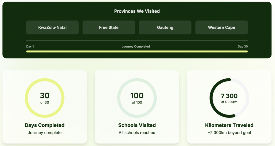Click the "+2 300km beyond goal" text
Image resolution: width=275 pixels, height=146 pixels.
point(229,133)
